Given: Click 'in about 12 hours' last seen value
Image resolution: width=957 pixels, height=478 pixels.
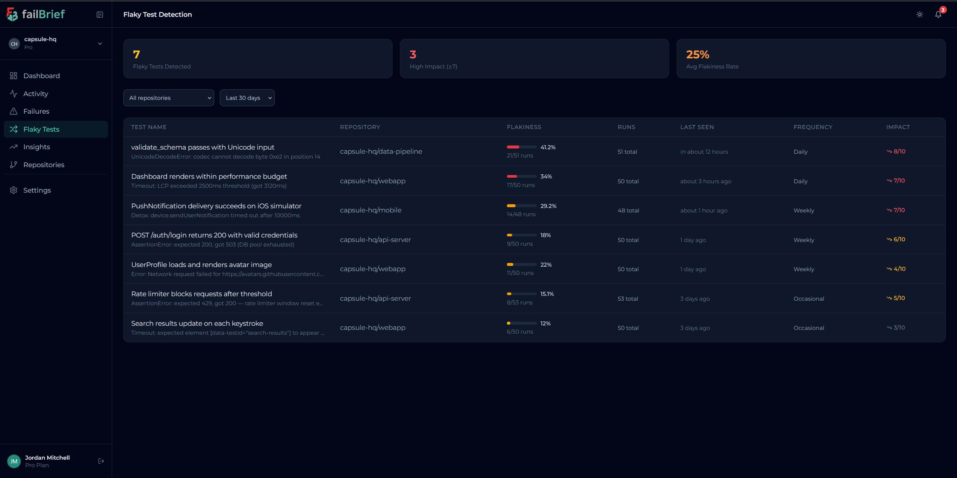Looking at the screenshot, I should [x=704, y=152].
